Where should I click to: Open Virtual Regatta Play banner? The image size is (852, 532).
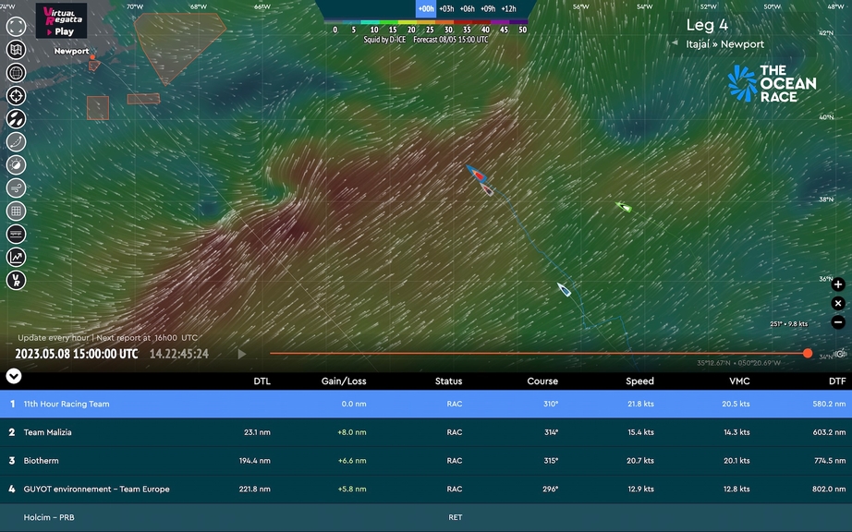(61, 20)
